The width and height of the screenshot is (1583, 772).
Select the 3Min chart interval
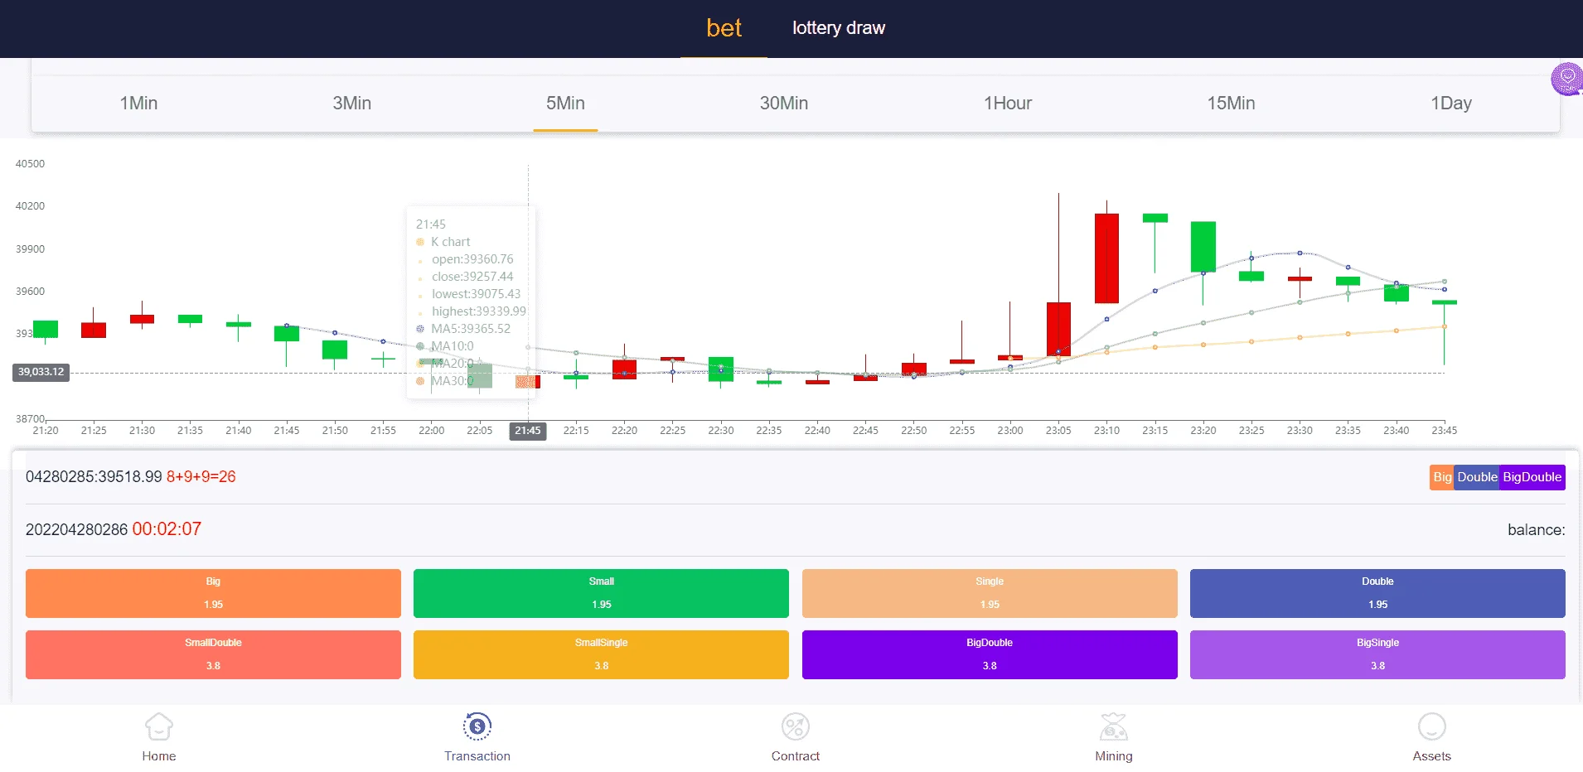[x=352, y=104]
